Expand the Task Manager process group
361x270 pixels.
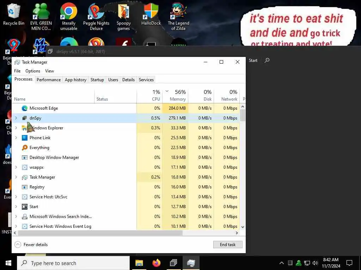click(x=16, y=177)
